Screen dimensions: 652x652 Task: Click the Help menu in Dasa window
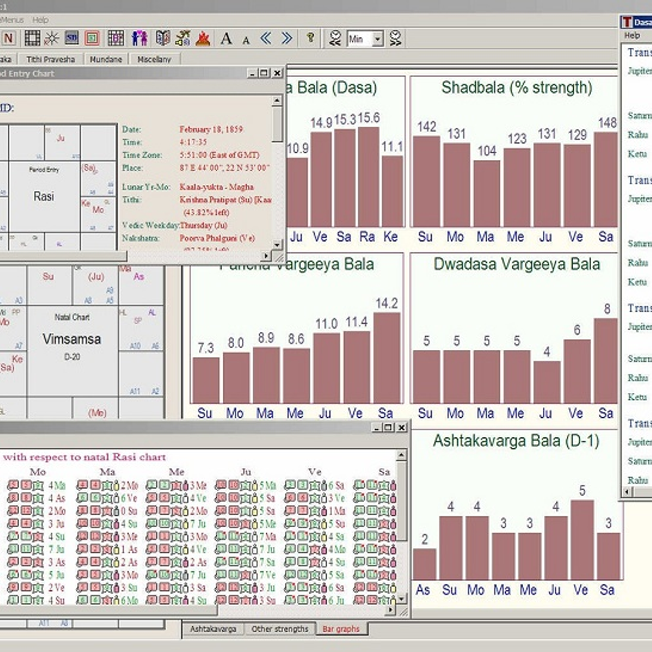632,35
